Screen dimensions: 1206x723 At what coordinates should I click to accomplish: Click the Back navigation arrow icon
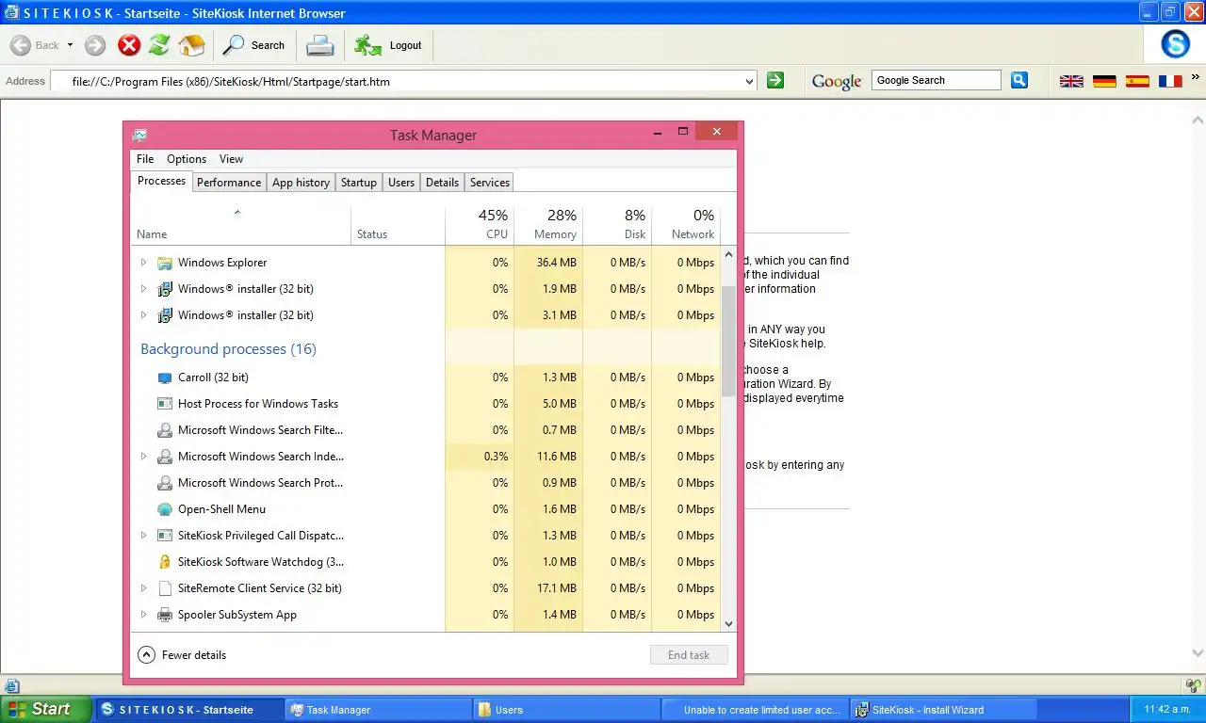[21, 45]
